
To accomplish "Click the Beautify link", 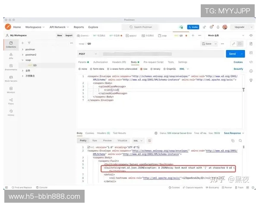I will (x=238, y=69).
